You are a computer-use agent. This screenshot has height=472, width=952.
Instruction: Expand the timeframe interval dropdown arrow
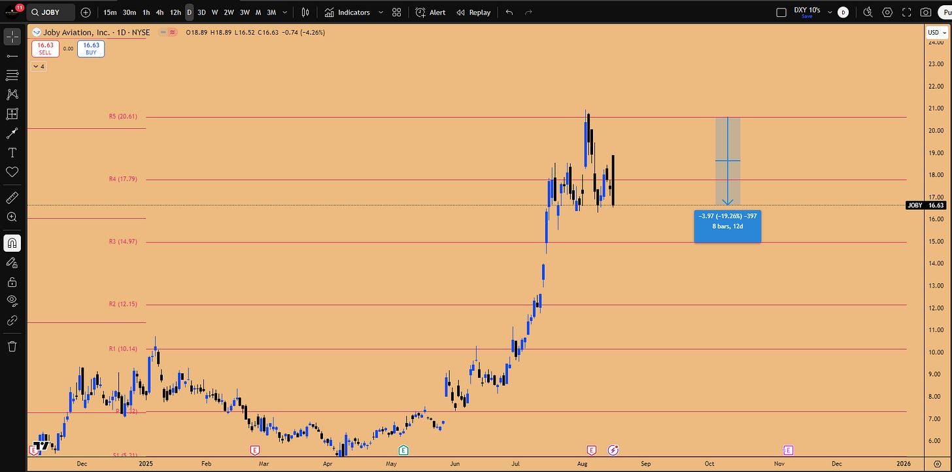[x=284, y=12]
